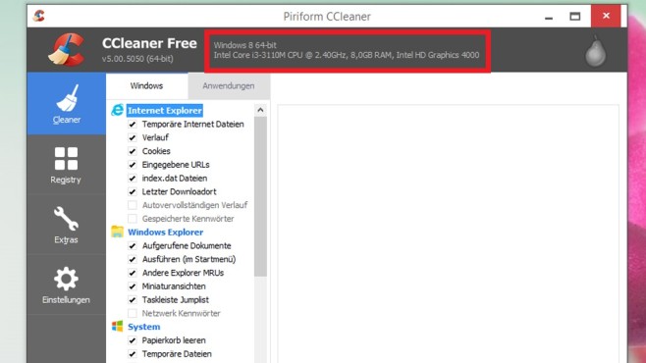Viewport: 646px width, 363px height.
Task: Open Einstellungen gear section
Action: 66,285
